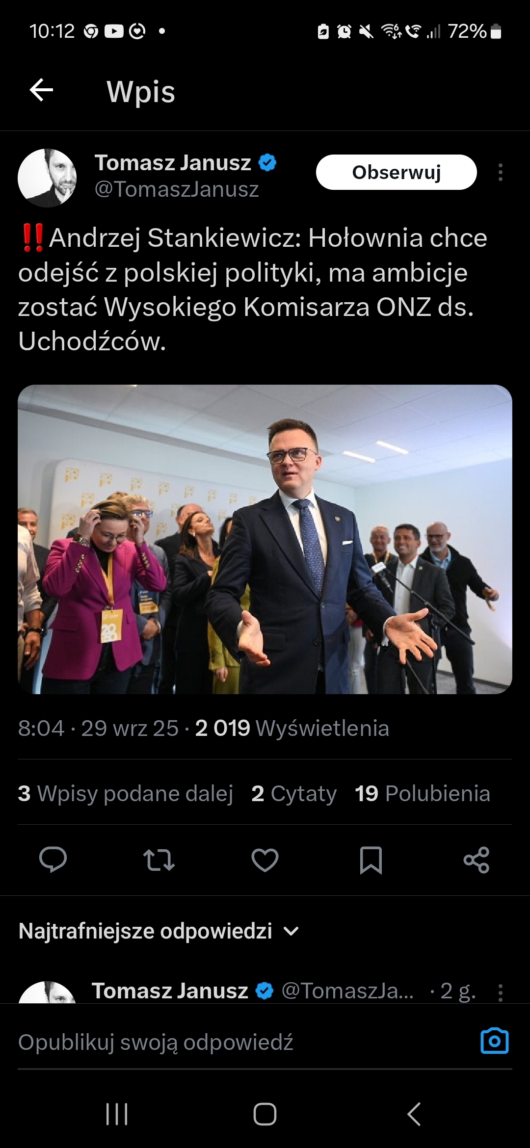
Task: Open Tomasz Janusz profile picture
Action: coord(47,178)
